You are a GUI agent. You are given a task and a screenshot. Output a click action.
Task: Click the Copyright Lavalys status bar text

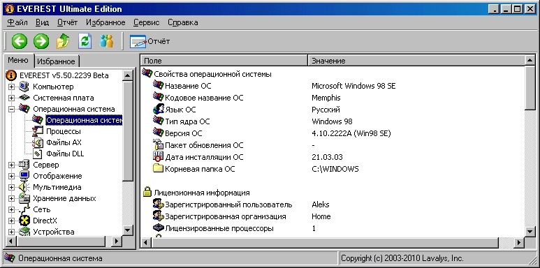pyautogui.click(x=402, y=258)
